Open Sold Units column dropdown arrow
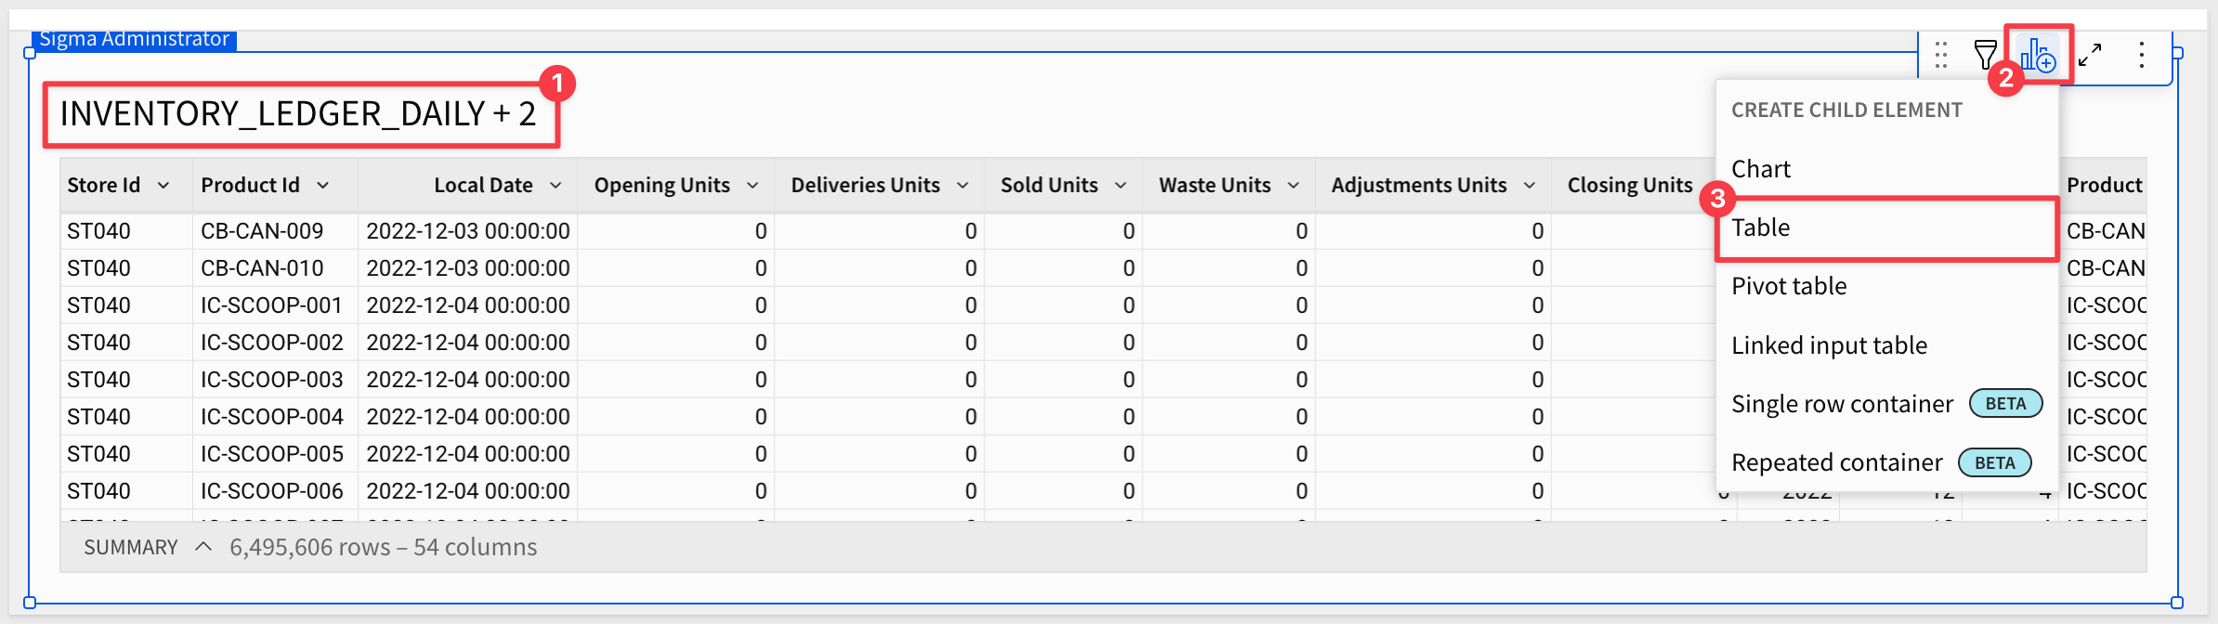2218x624 pixels. pos(1120,186)
